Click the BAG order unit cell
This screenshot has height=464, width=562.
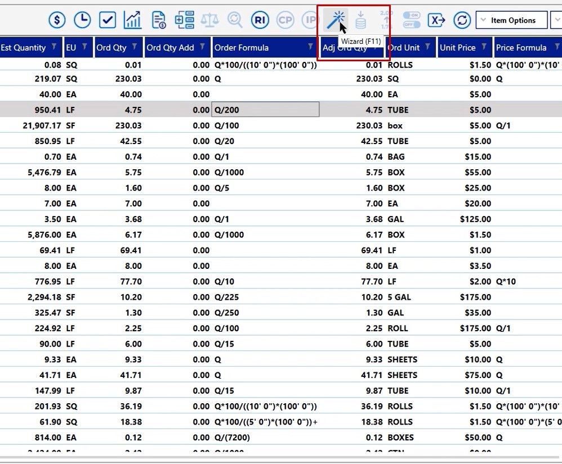click(396, 157)
